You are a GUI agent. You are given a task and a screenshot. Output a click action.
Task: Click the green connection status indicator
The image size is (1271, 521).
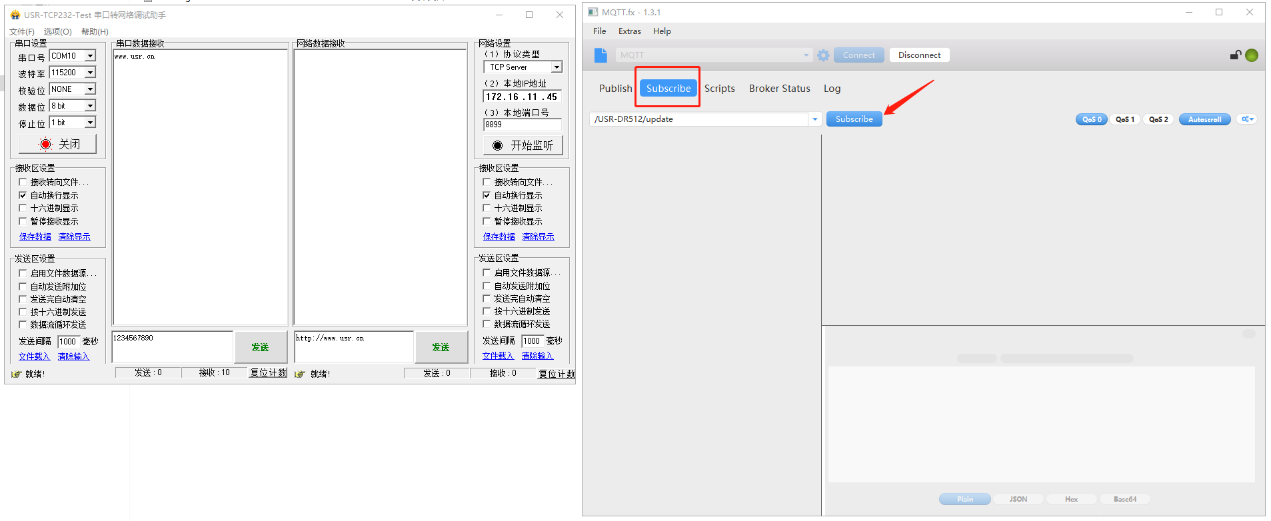click(x=1252, y=55)
